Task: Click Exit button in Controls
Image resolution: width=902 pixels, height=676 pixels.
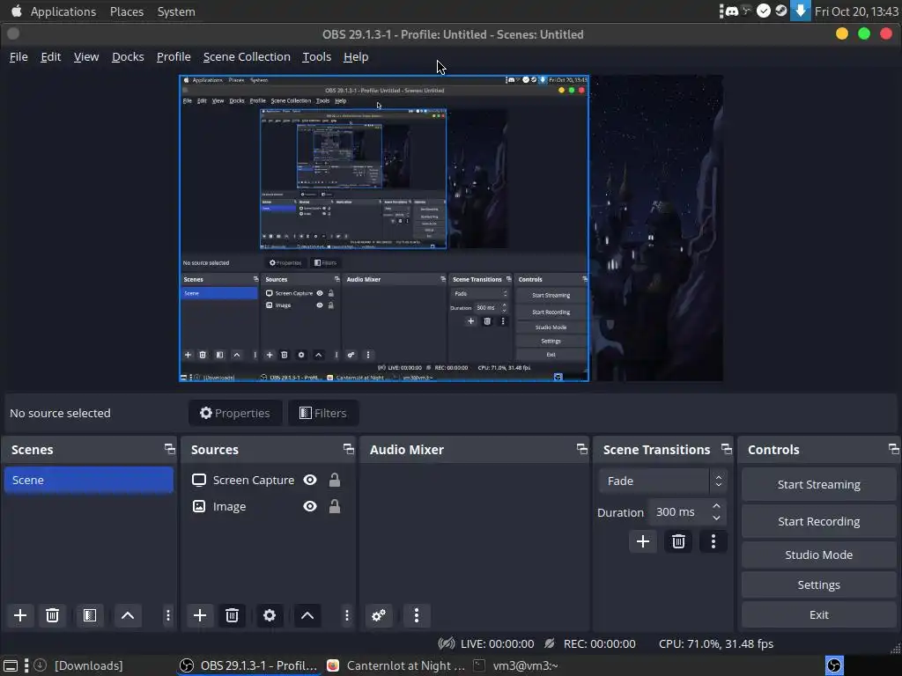Action: click(818, 615)
